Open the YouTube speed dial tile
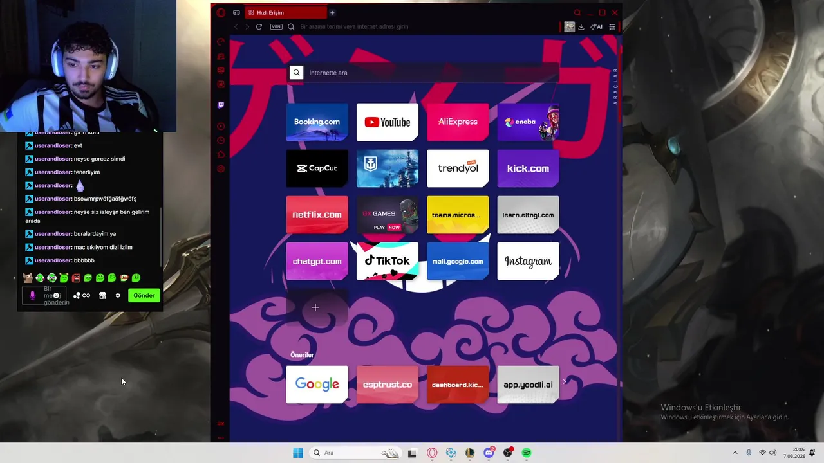824x463 pixels. [387, 122]
